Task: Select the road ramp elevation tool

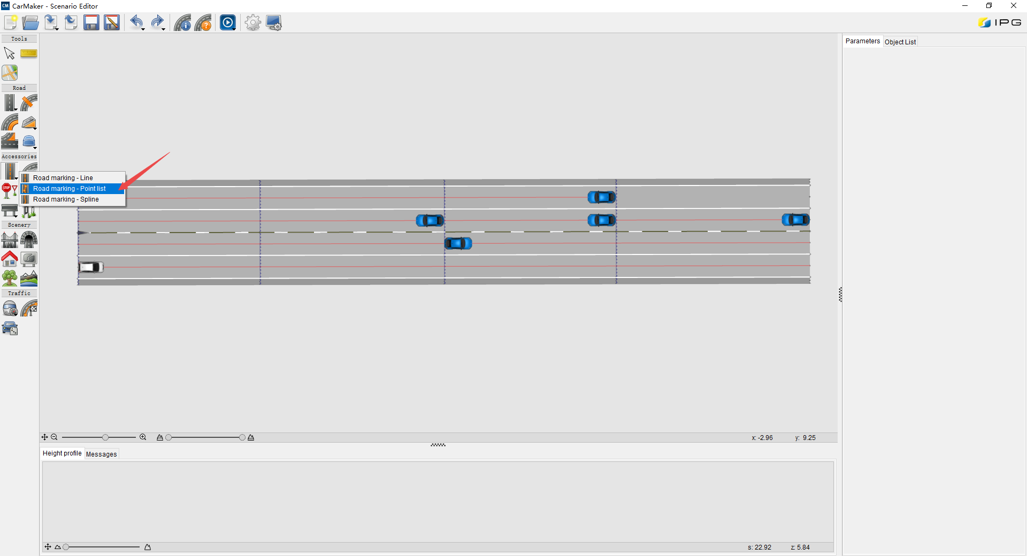Action: point(29,122)
